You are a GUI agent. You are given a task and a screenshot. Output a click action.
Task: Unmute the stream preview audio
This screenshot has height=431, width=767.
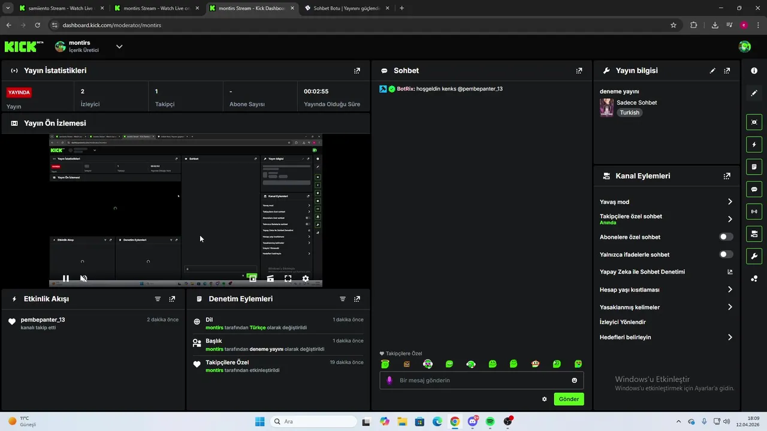click(84, 278)
